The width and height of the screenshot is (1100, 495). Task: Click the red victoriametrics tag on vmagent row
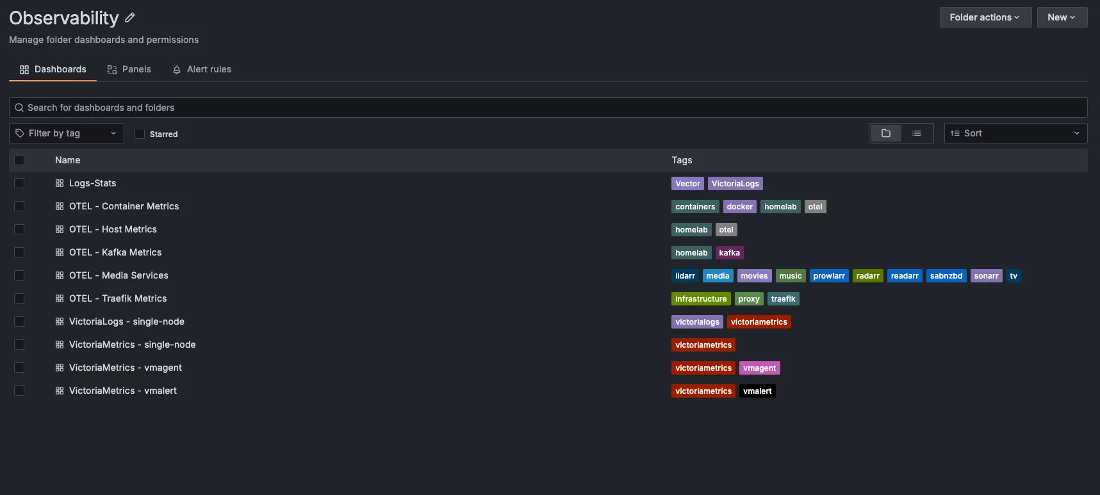pyautogui.click(x=703, y=368)
